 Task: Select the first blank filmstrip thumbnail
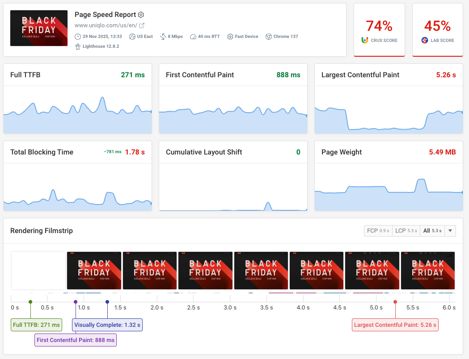(x=38, y=271)
